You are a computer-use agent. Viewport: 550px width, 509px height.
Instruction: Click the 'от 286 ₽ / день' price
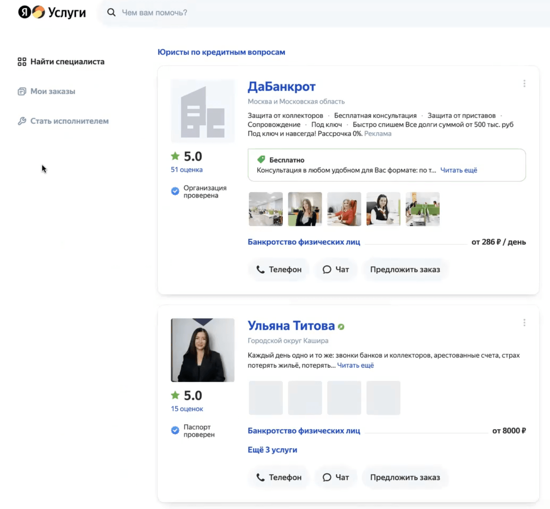coord(499,242)
